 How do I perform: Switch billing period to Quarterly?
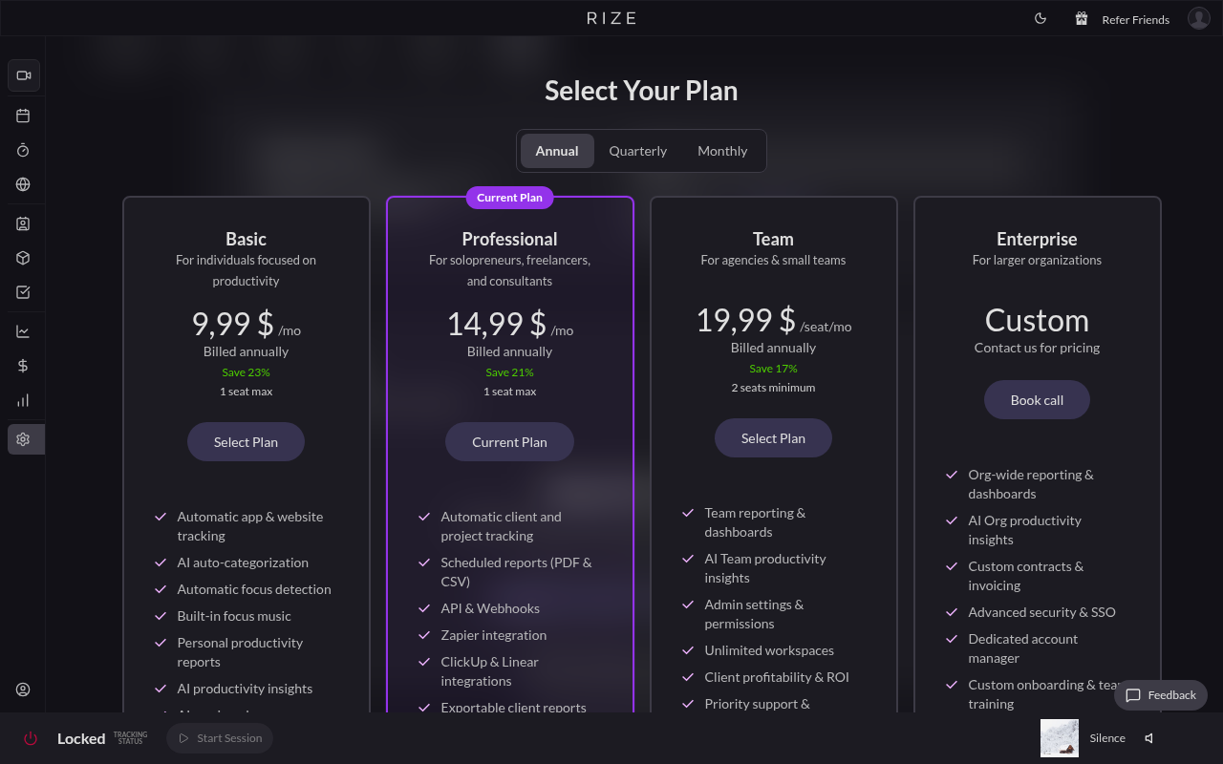637,151
